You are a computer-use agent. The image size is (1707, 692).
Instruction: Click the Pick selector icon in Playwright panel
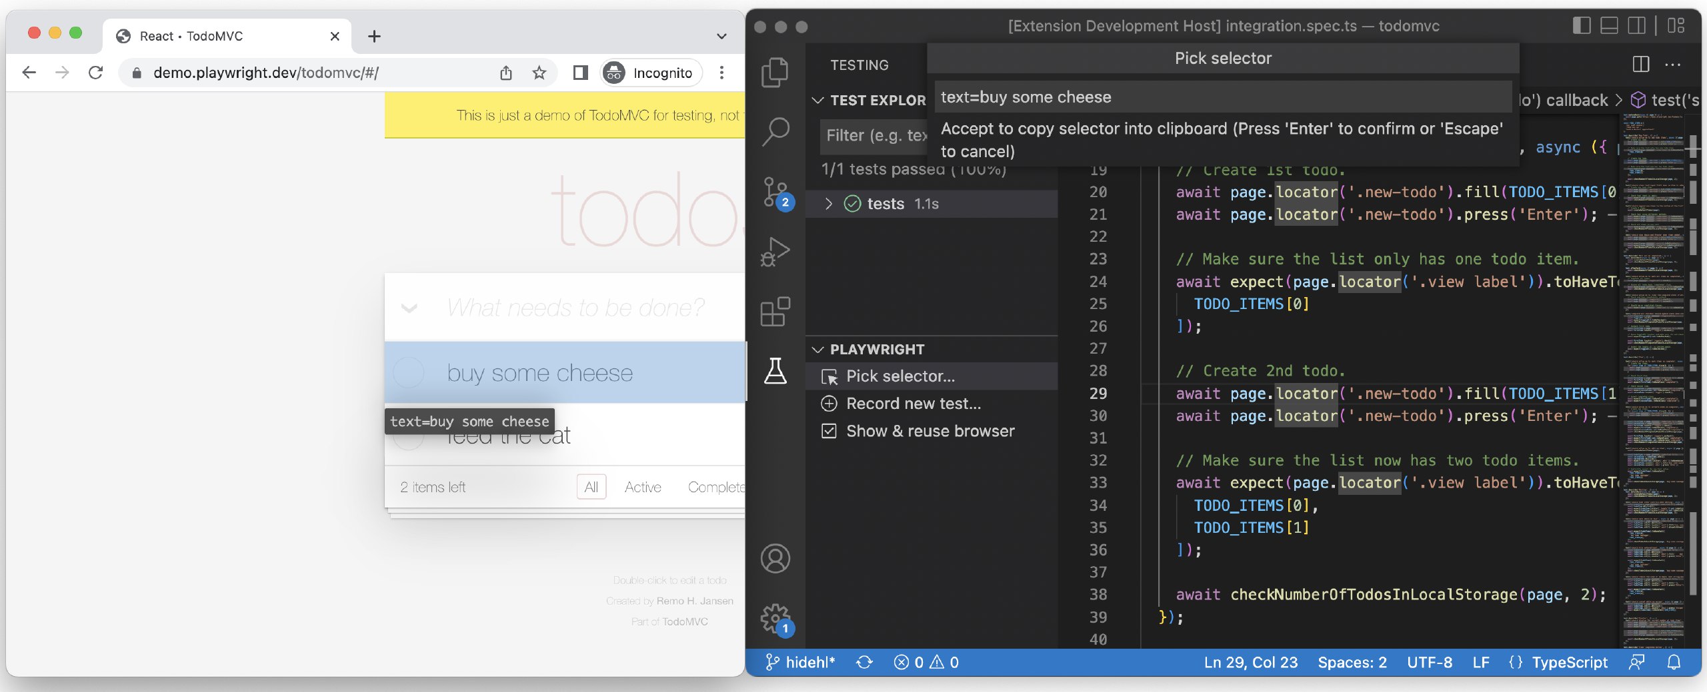click(829, 377)
